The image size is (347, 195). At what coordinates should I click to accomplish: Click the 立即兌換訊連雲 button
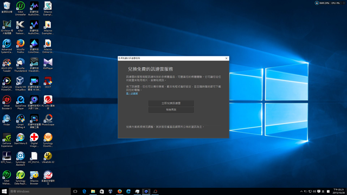coord(171,103)
